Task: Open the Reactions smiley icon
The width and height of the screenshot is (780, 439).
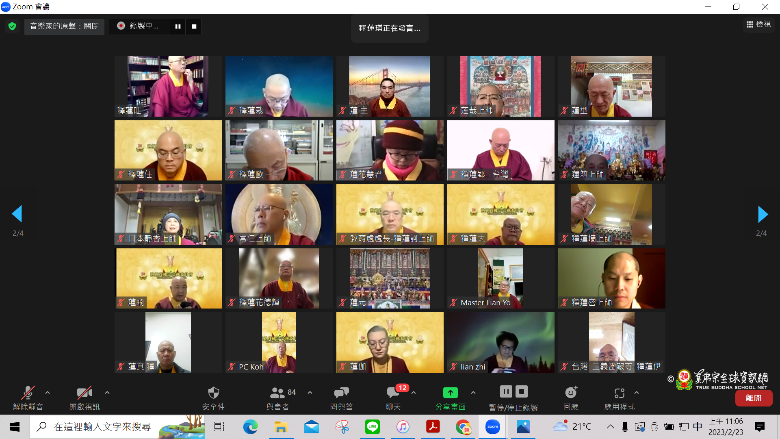Action: 571,393
